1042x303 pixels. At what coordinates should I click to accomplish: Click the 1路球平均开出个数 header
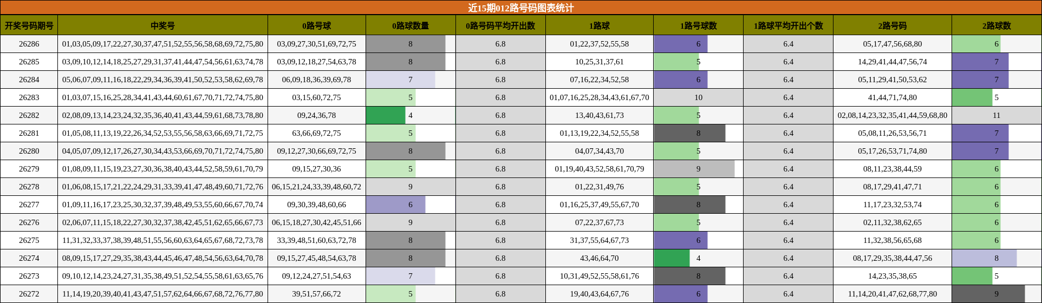(x=788, y=25)
